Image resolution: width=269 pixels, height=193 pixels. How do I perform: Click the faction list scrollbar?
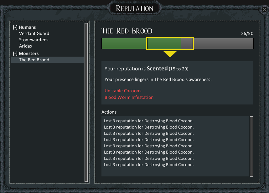coord(86,102)
